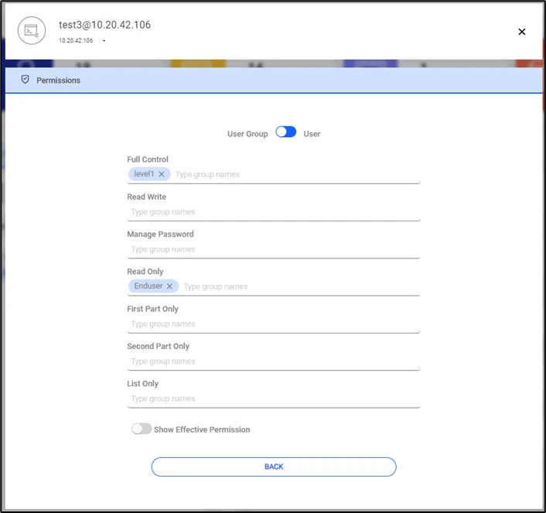
Task: Remove the level1 group chip
Action: tap(162, 174)
